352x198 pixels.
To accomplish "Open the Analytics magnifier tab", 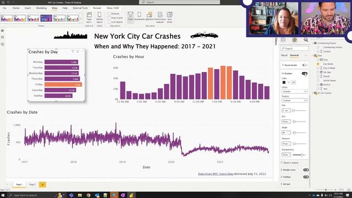I will 306,40.
